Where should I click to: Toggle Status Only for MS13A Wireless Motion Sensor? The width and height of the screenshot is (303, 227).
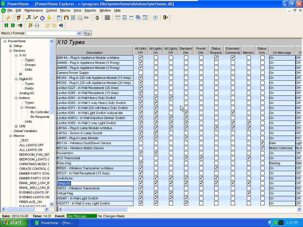262,148
